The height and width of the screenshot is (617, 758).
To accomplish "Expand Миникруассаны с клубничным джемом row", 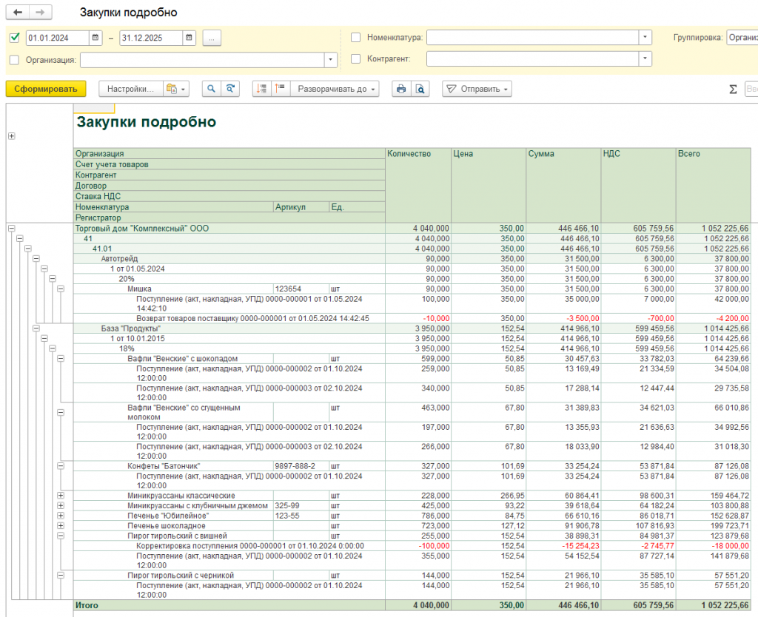I will [61, 505].
